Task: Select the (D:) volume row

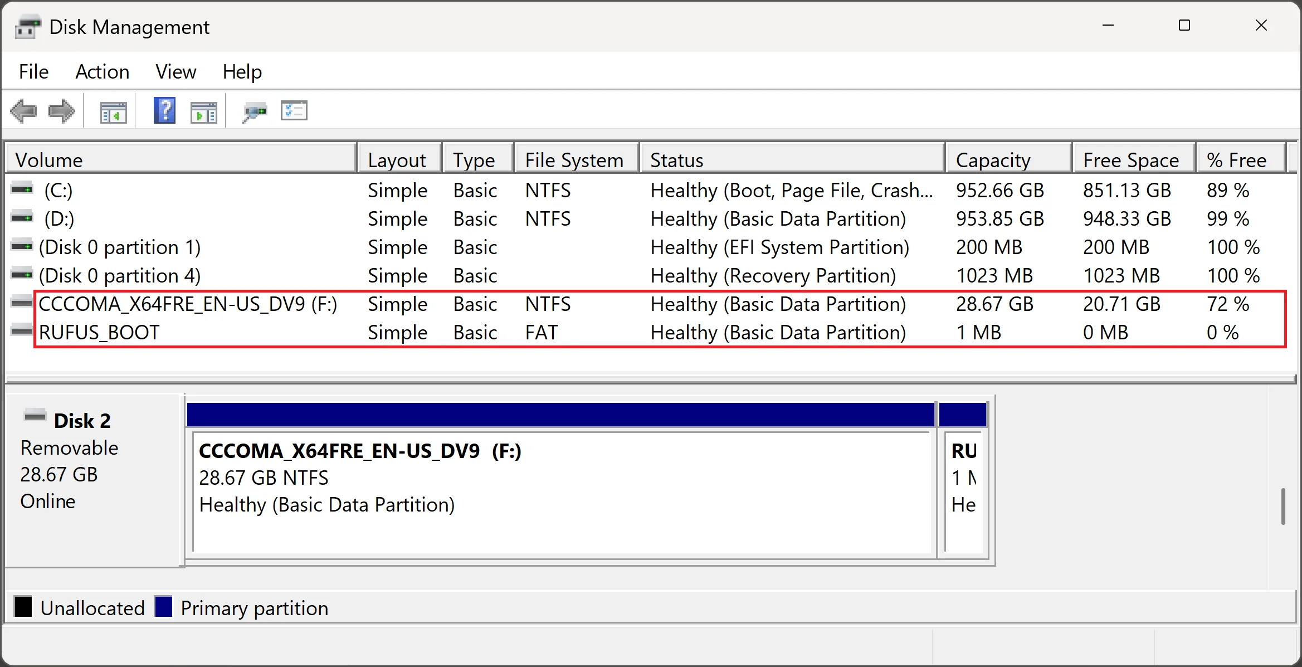Action: tap(647, 219)
